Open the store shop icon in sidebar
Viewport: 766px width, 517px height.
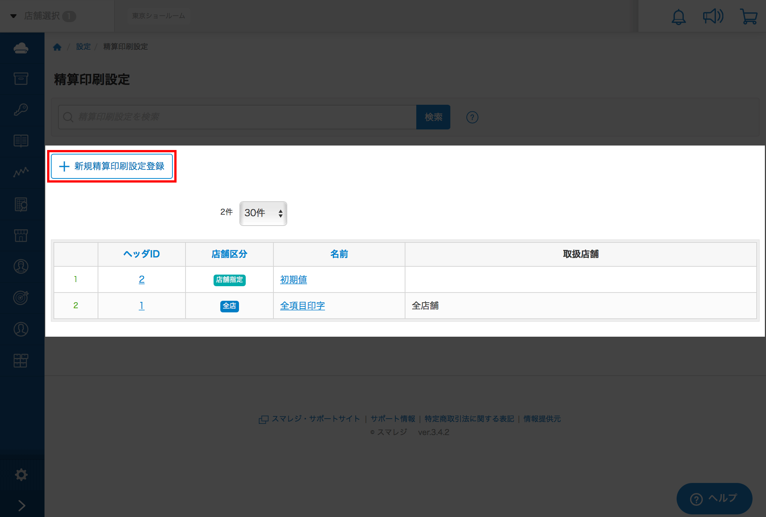tap(21, 235)
